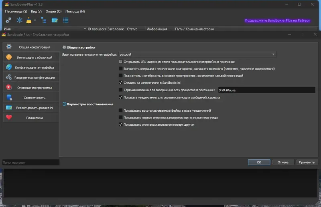Open the Опции menu
This screenshot has width=321, height=207.
53,12
